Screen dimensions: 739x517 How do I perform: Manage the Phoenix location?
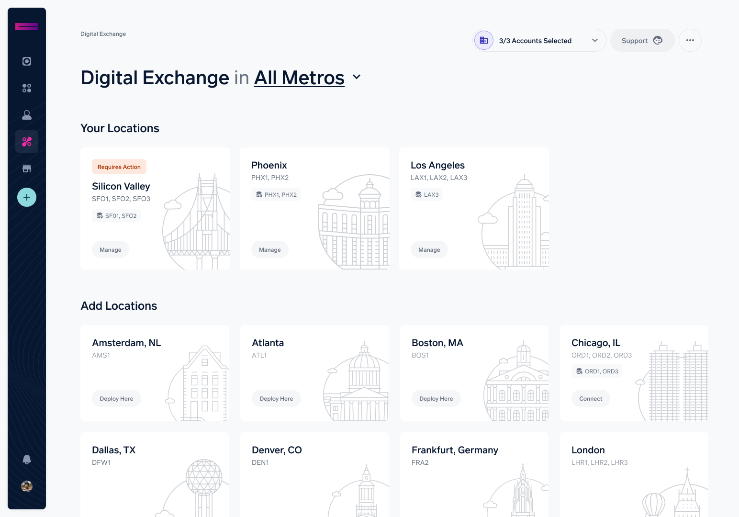270,249
